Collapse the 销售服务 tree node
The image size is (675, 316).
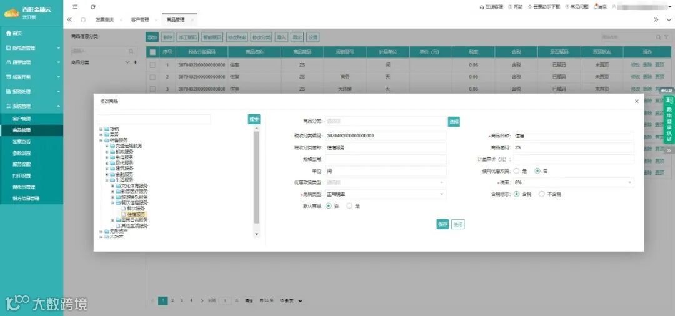pyautogui.click(x=101, y=140)
